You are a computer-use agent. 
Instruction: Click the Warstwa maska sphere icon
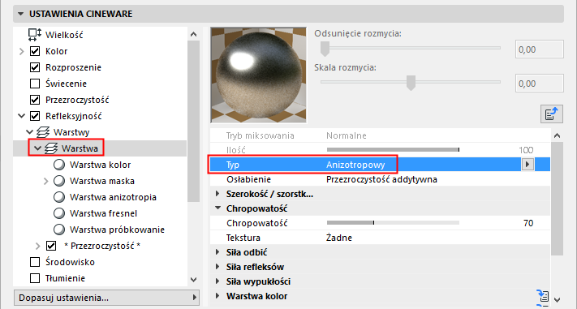tap(59, 181)
